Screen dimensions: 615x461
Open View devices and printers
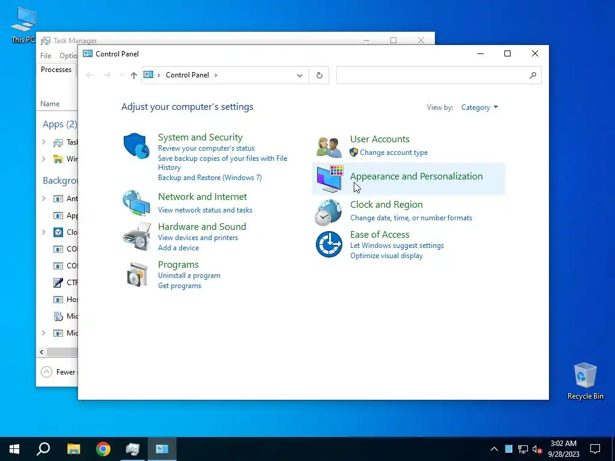[198, 238]
